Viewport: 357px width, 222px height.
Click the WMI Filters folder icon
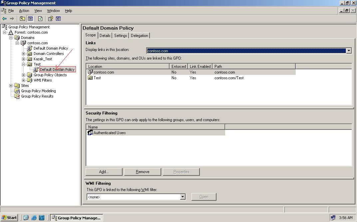click(x=30, y=80)
